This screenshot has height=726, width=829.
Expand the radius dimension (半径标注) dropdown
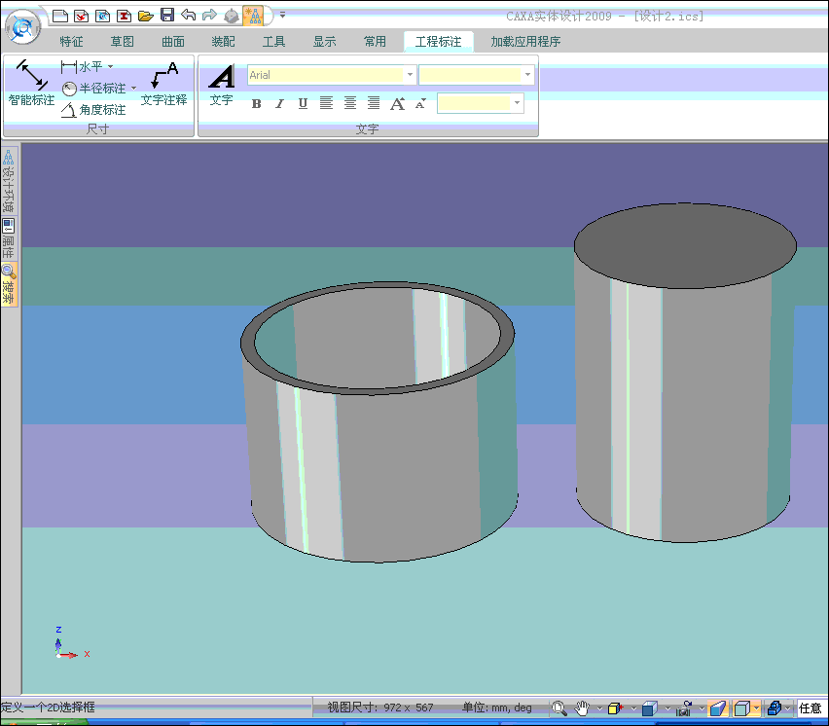[x=133, y=89]
